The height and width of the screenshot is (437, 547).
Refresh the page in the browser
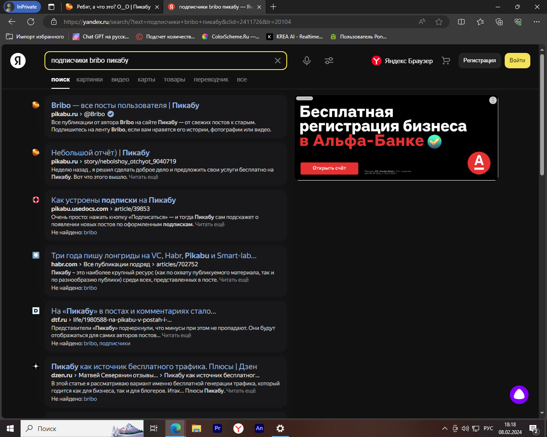click(x=31, y=22)
